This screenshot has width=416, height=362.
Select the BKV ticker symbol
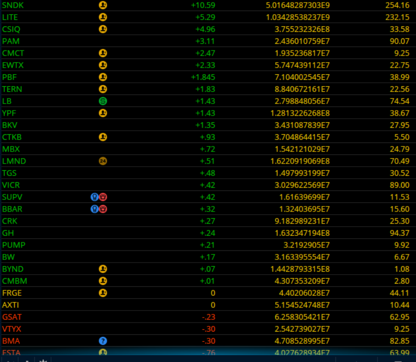click(10, 125)
